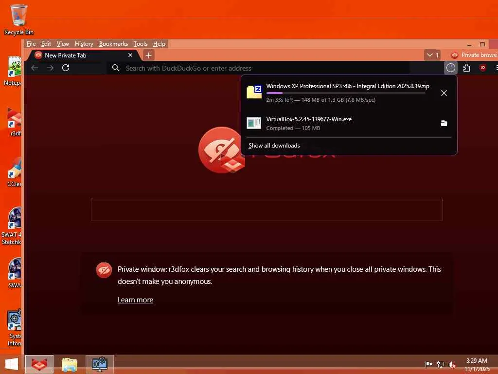Go back with the left arrow
Screen dimensions: 498x374
(35, 68)
